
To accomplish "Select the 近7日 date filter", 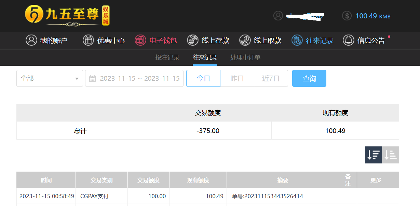I will point(271,78).
